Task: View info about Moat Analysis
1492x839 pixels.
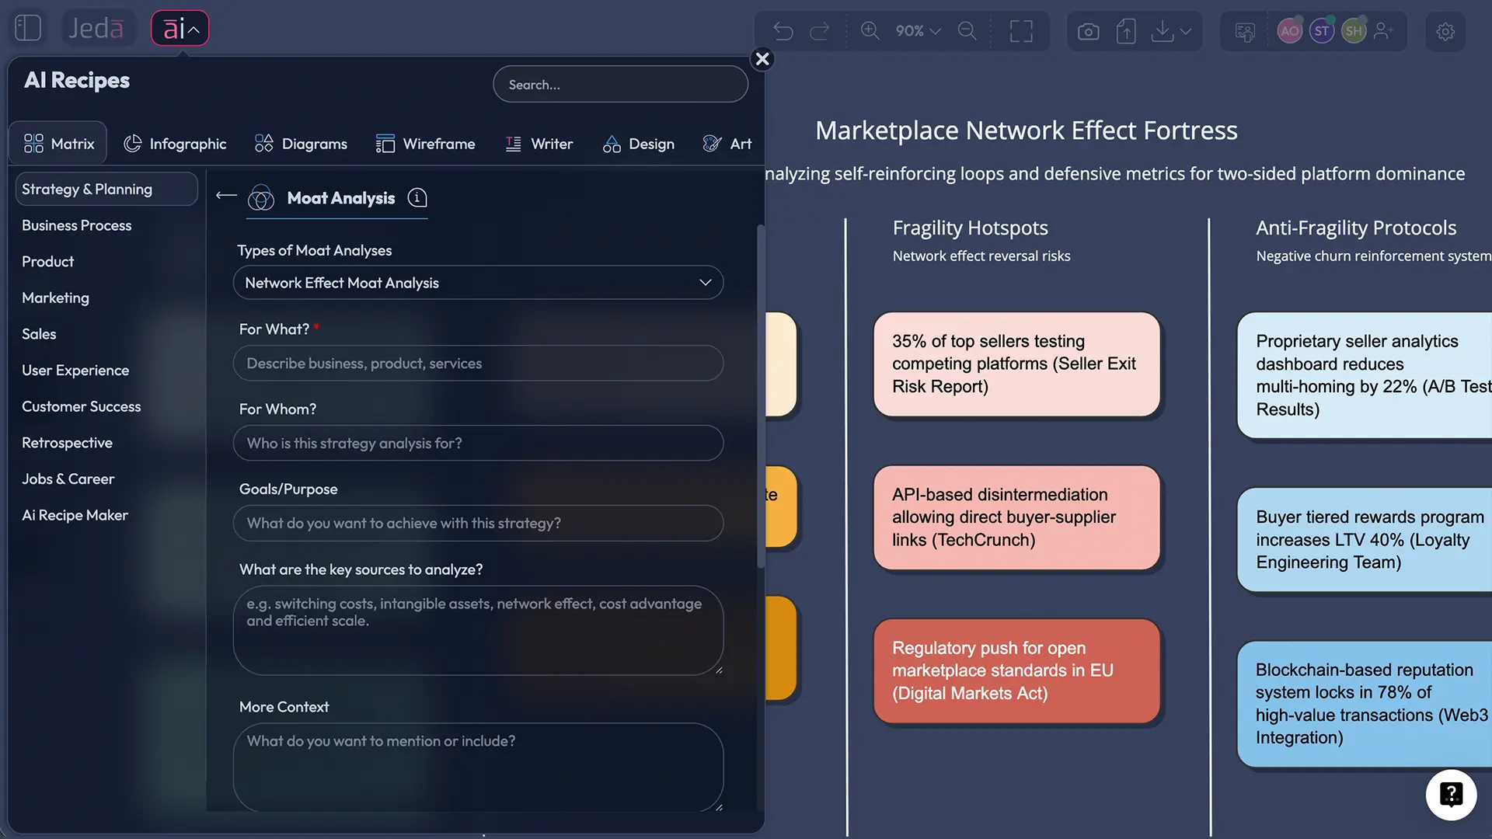Action: 417,198
